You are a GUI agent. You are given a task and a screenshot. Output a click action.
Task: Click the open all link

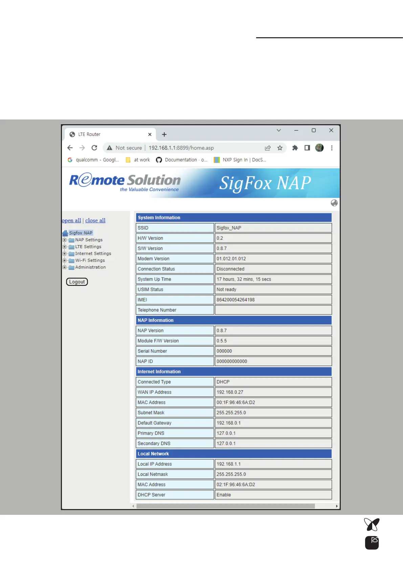(71, 220)
